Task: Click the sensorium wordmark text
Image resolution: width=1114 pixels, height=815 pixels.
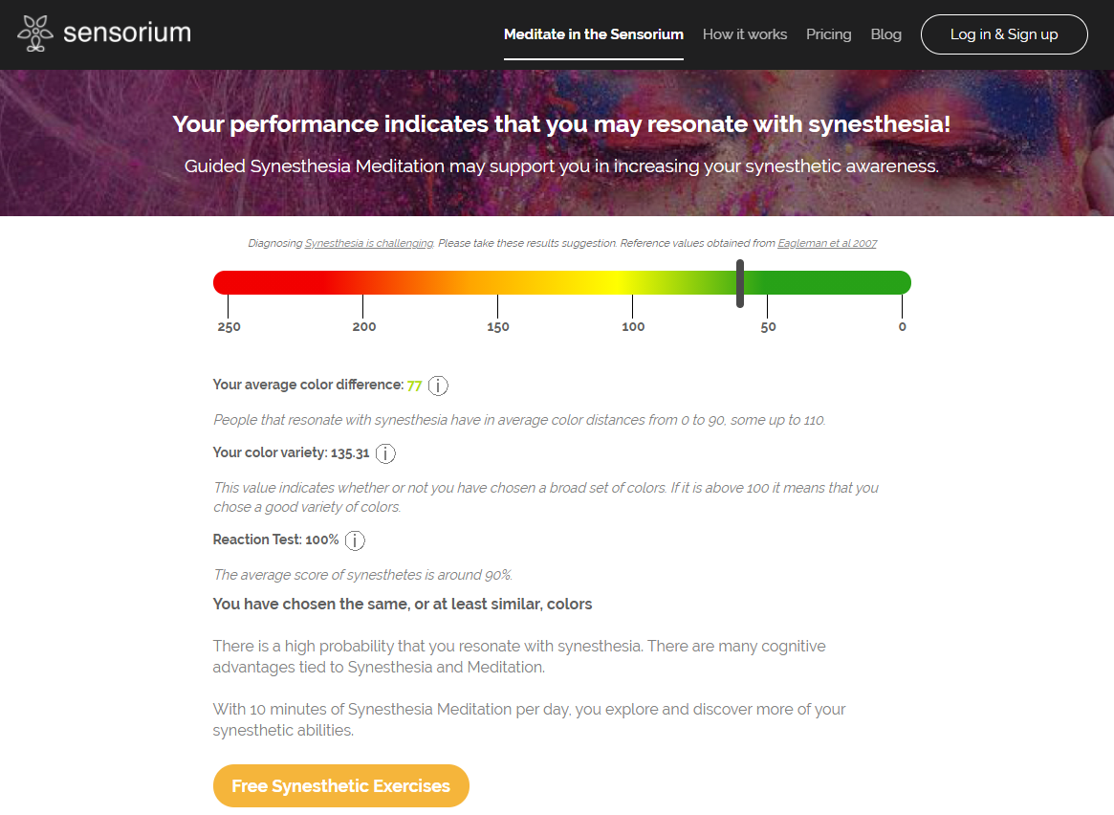Action: (127, 33)
